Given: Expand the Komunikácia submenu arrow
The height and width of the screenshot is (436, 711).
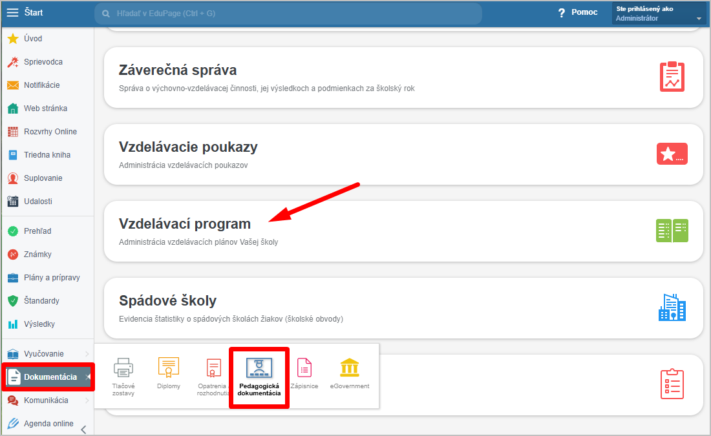Looking at the screenshot, I should [87, 400].
